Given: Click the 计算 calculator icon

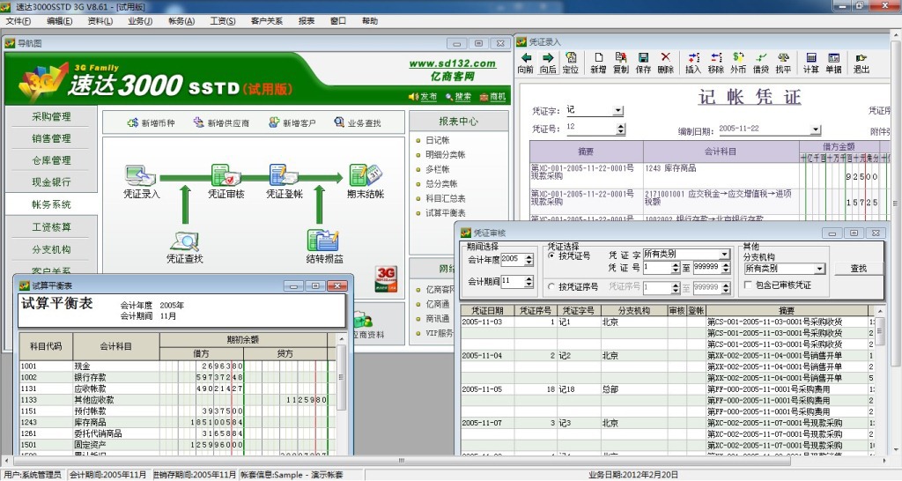Looking at the screenshot, I should (811, 63).
